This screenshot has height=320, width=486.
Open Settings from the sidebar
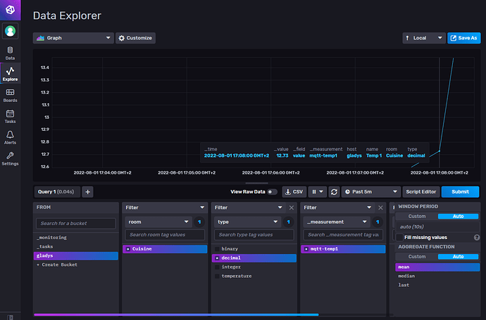10,159
